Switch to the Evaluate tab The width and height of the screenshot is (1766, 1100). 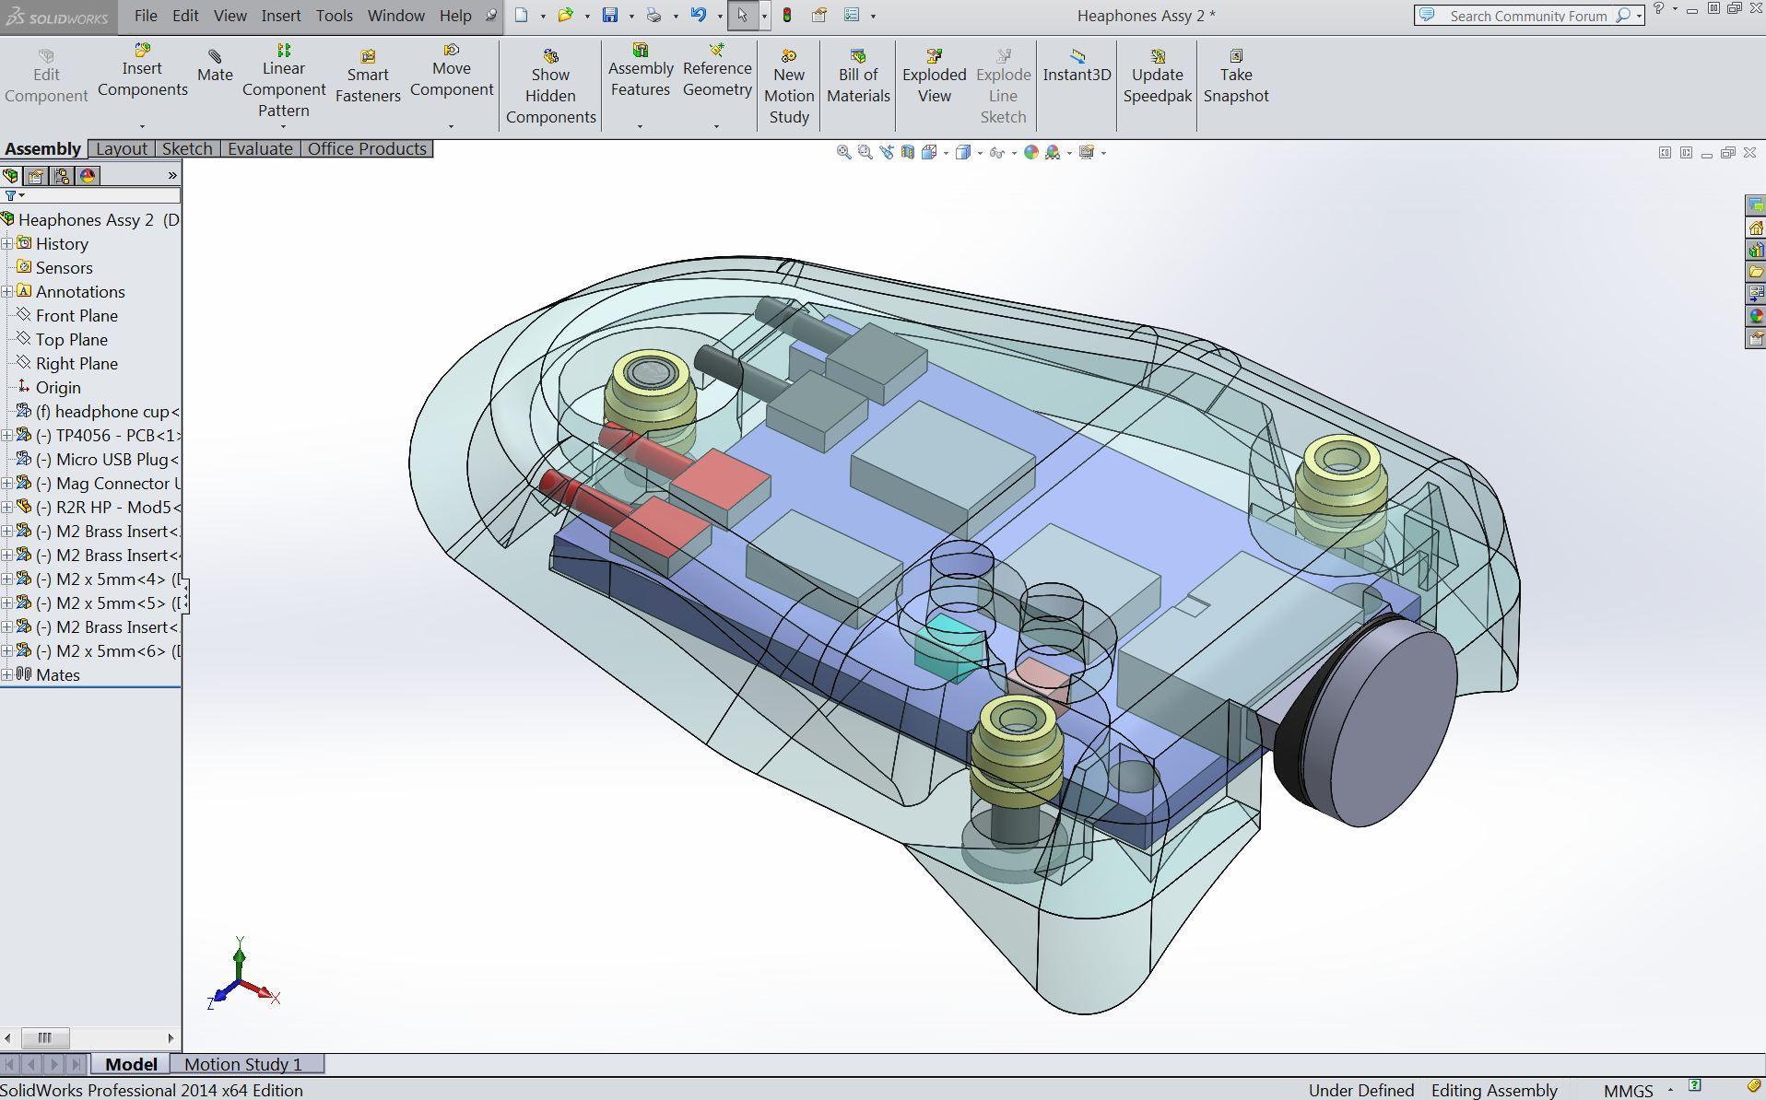[x=260, y=148]
